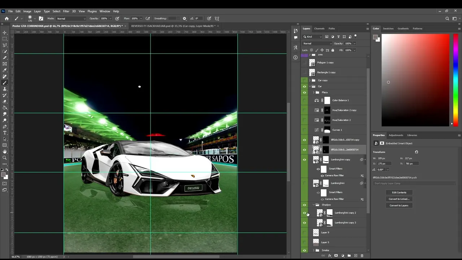Hide the Car group layer
The height and width of the screenshot is (260, 462).
tap(304, 87)
